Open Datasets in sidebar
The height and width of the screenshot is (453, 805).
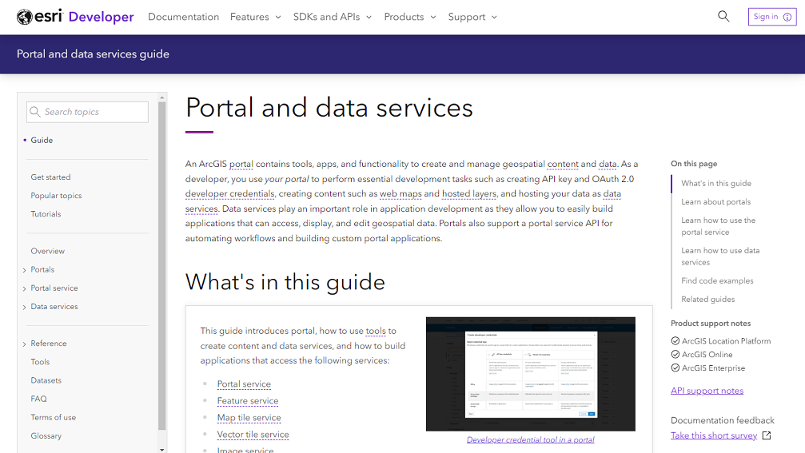point(46,380)
